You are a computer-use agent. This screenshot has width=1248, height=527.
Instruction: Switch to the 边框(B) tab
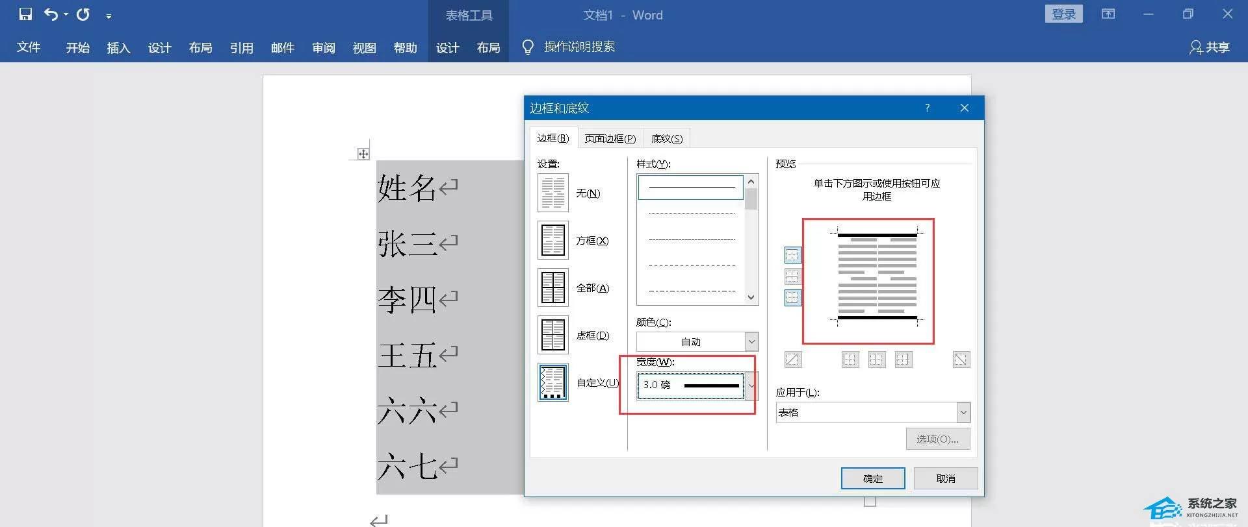coord(553,138)
